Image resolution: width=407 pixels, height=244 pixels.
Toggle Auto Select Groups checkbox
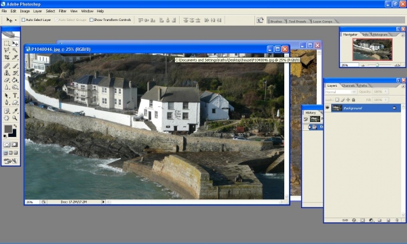56,20
